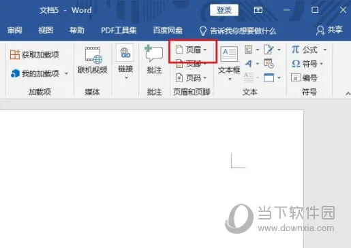The height and width of the screenshot is (248, 351).
Task: Click the My Add-ins (我的加载项) icon
Action: click(15, 73)
